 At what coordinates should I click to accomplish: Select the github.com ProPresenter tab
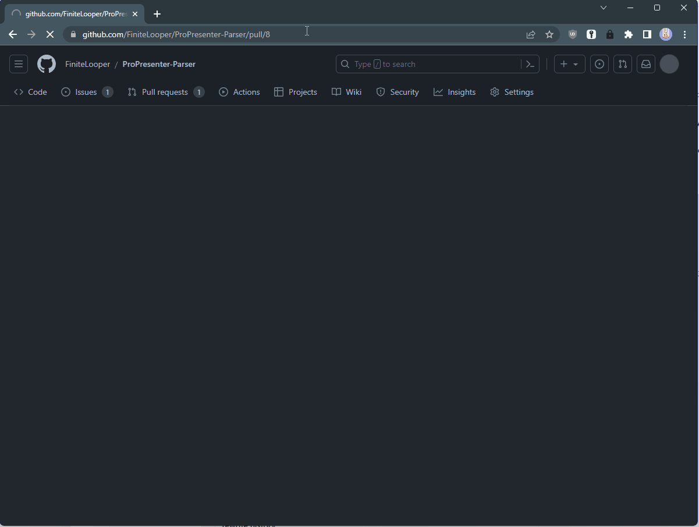coord(74,14)
